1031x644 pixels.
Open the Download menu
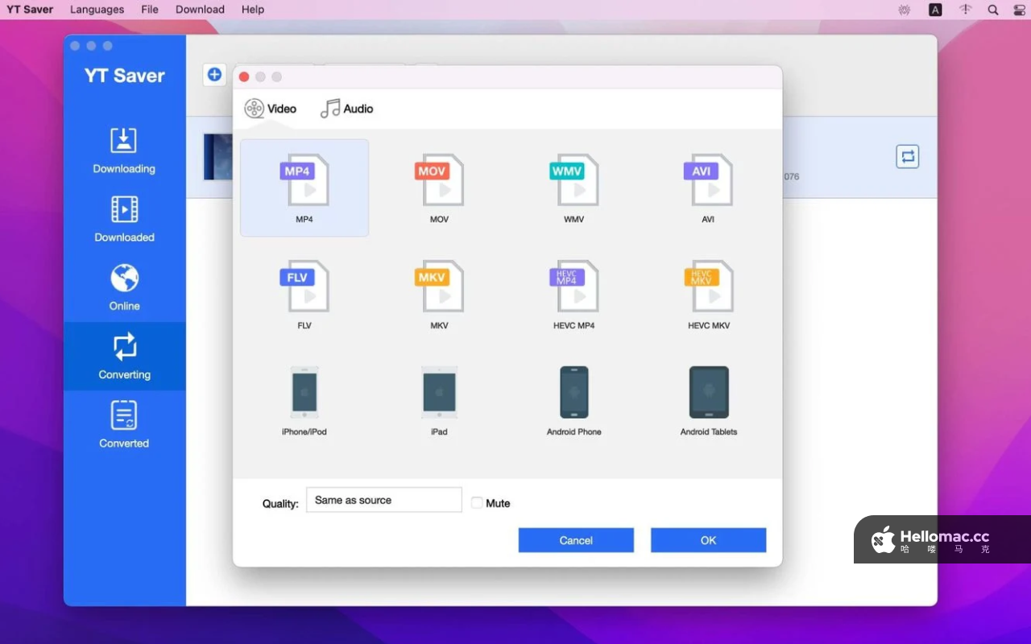point(200,10)
